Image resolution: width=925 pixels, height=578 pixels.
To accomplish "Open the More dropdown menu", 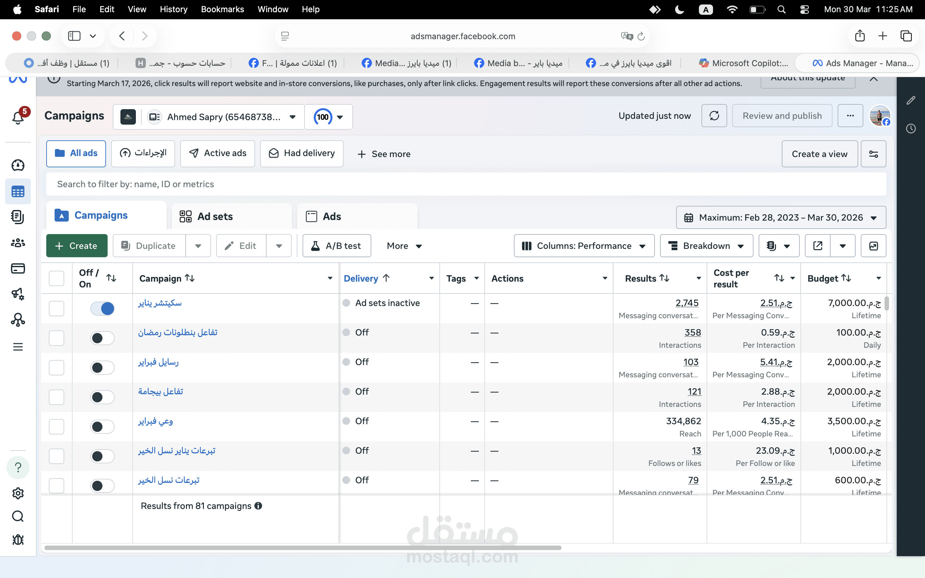I will tap(404, 246).
